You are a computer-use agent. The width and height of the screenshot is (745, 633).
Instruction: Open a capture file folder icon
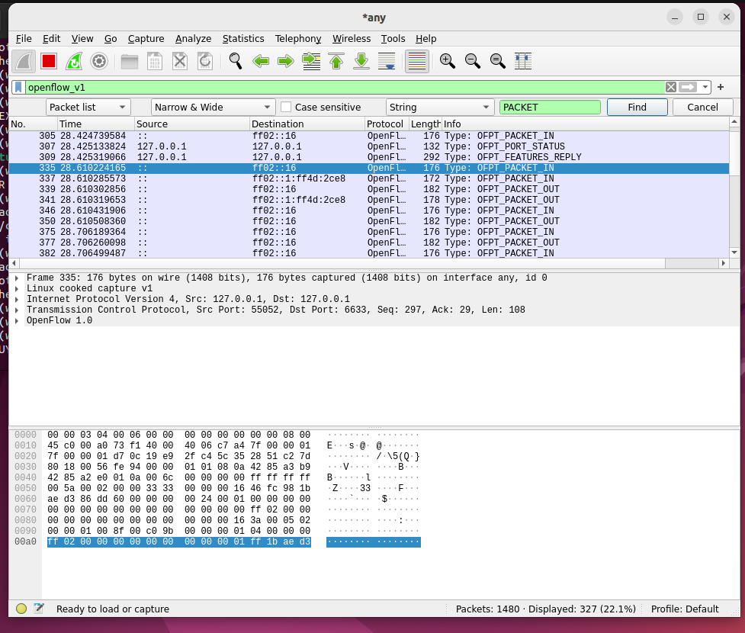pos(129,61)
